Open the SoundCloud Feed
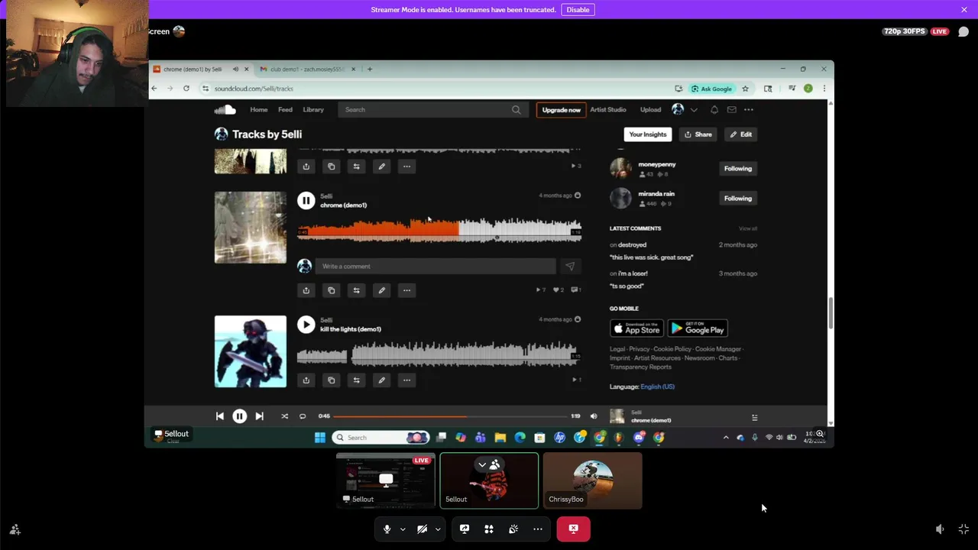Viewport: 978px width, 550px height. click(285, 110)
